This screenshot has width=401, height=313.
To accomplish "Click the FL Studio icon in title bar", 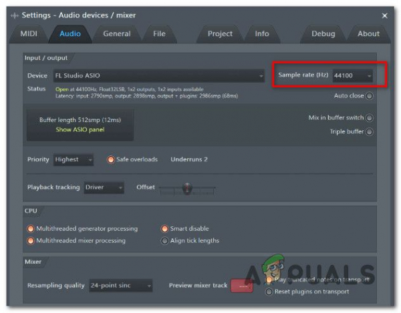I will [x=15, y=15].
